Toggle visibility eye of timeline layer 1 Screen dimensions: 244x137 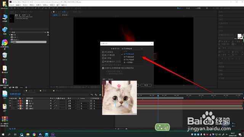pos(10,101)
